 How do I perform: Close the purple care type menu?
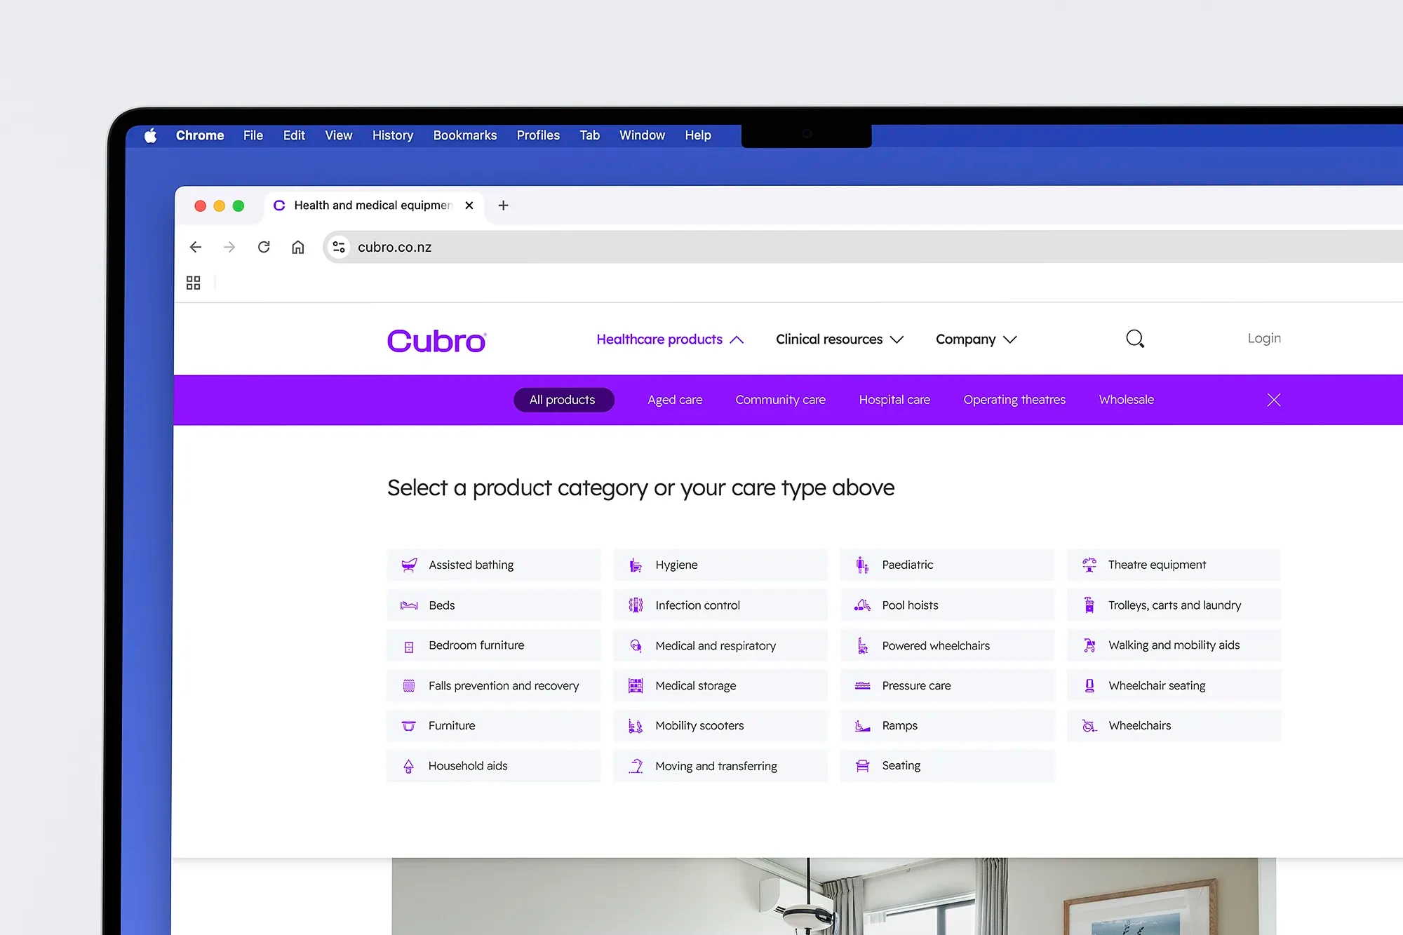tap(1274, 400)
